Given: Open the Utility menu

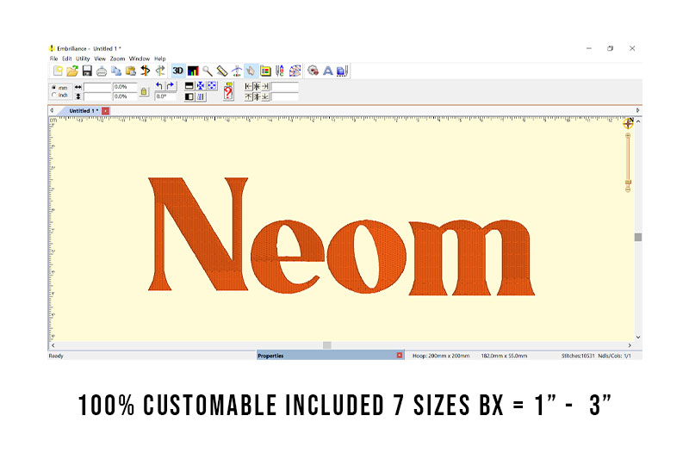Looking at the screenshot, I should tap(83, 59).
